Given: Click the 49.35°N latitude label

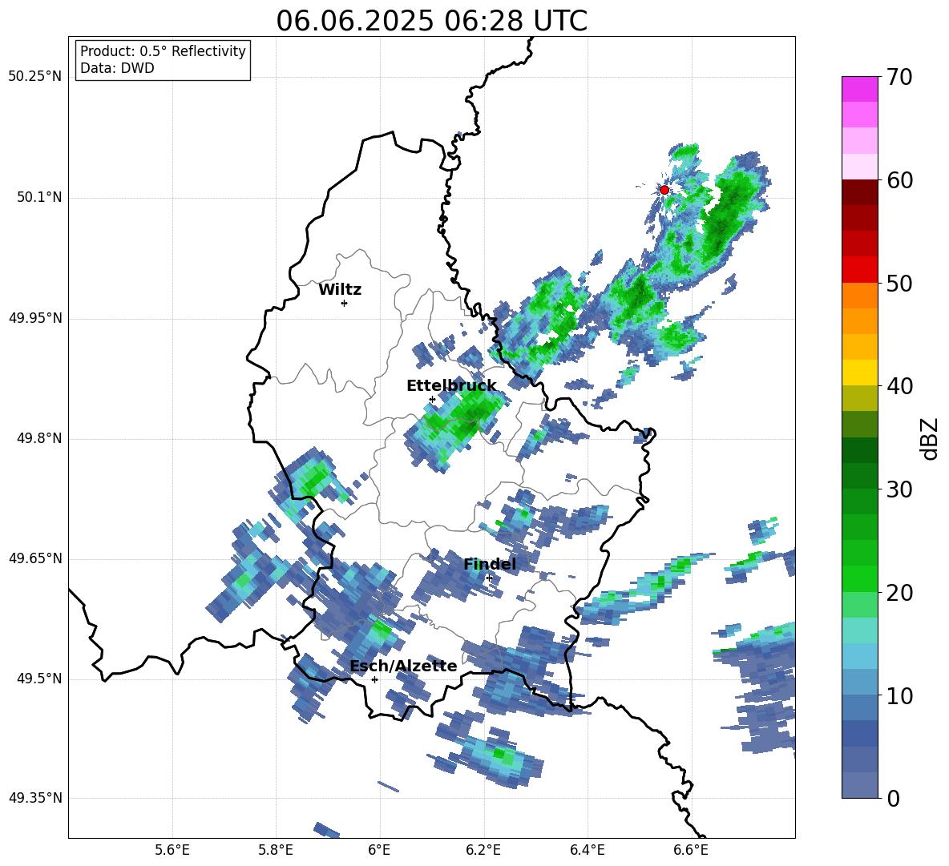Looking at the screenshot, I should (35, 798).
